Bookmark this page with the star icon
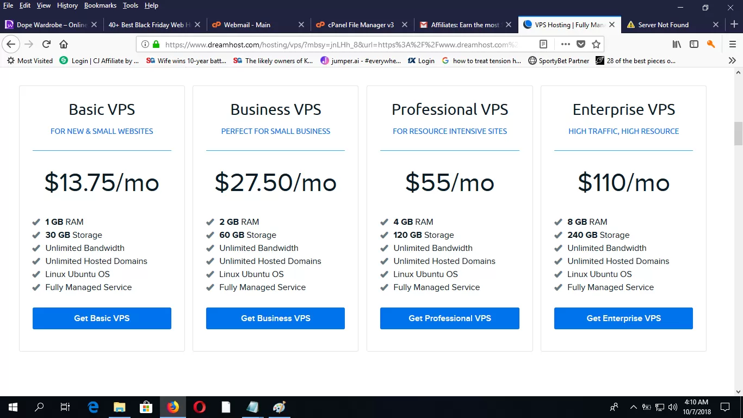 point(596,44)
